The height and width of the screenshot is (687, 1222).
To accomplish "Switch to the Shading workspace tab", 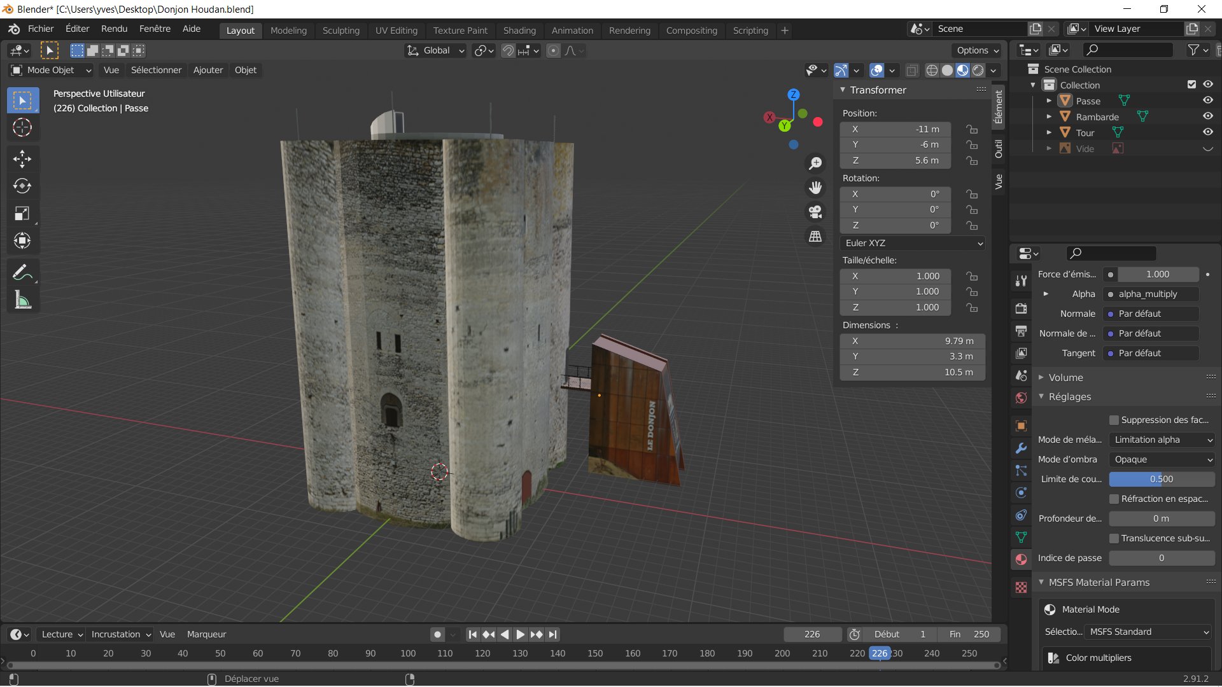I will coord(519,30).
